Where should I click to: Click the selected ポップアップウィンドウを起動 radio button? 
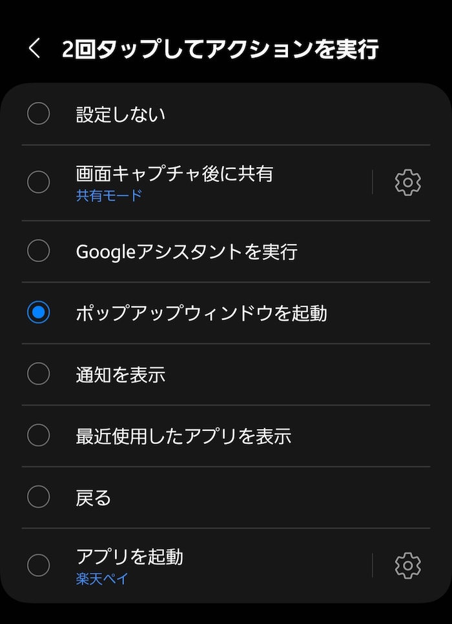pyautogui.click(x=38, y=312)
